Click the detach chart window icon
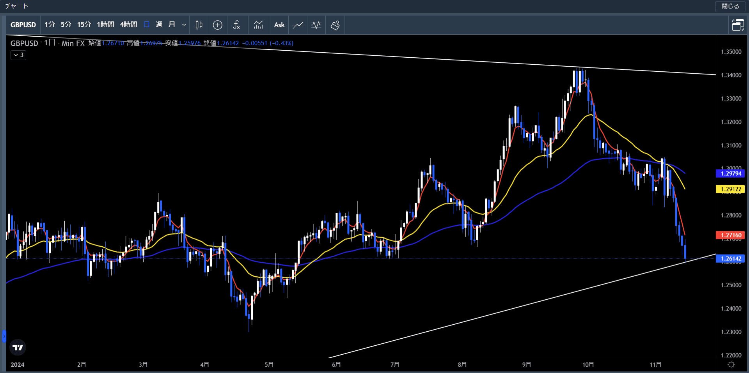The width and height of the screenshot is (749, 373). (x=738, y=25)
